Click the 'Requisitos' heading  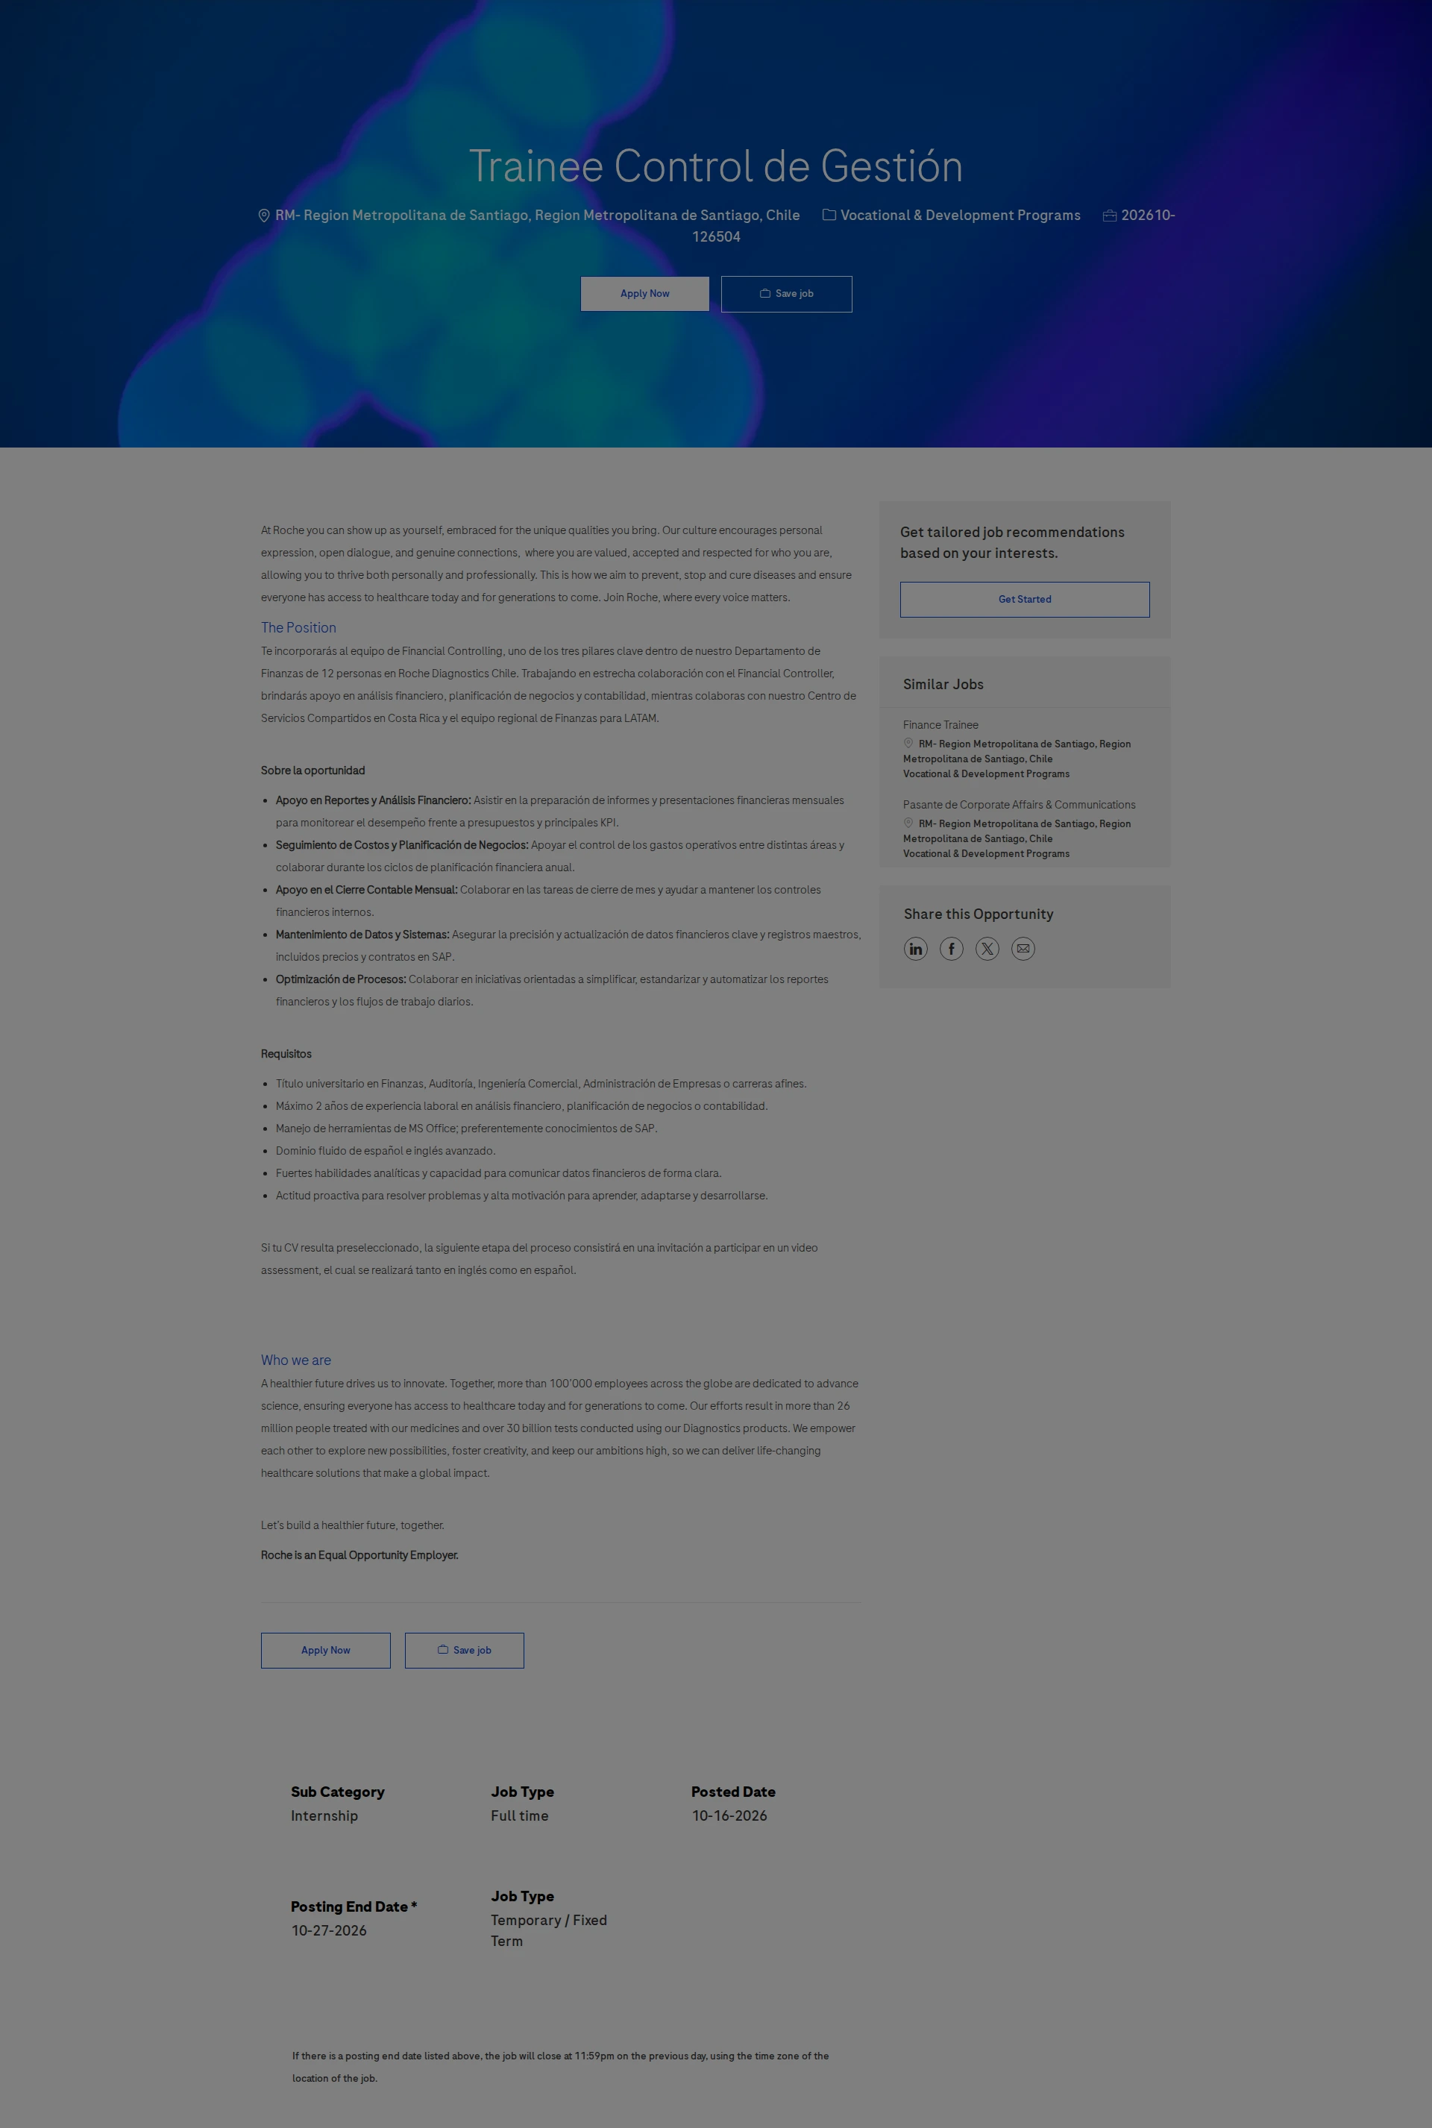point(286,1054)
